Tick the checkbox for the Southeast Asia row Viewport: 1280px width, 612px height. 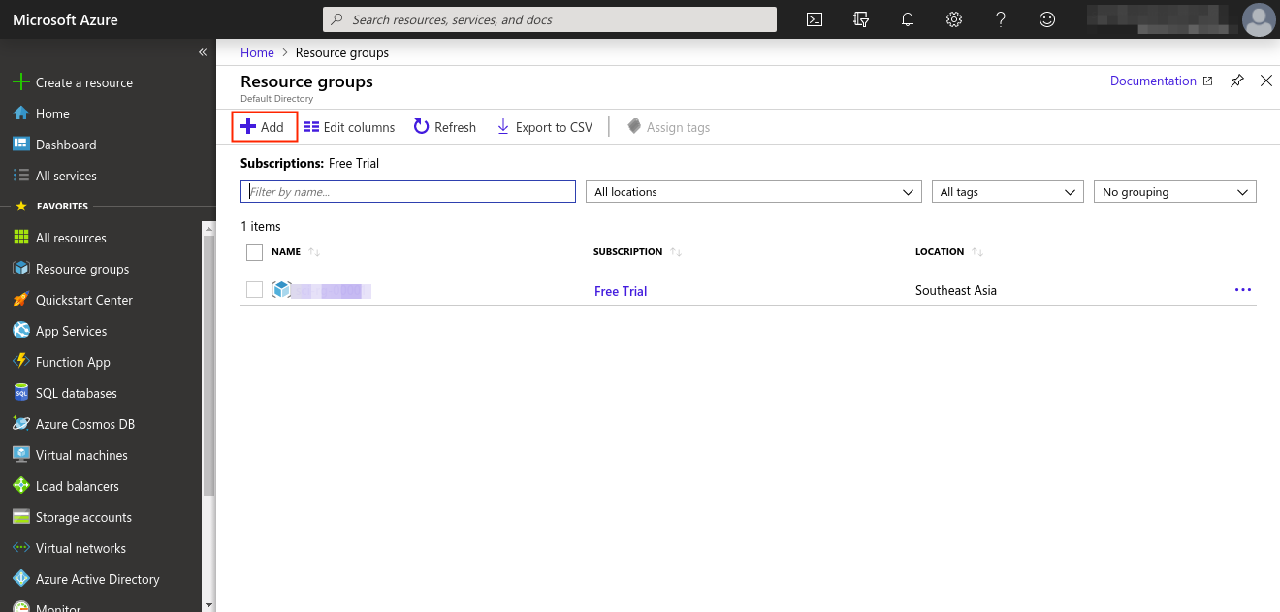[255, 290]
